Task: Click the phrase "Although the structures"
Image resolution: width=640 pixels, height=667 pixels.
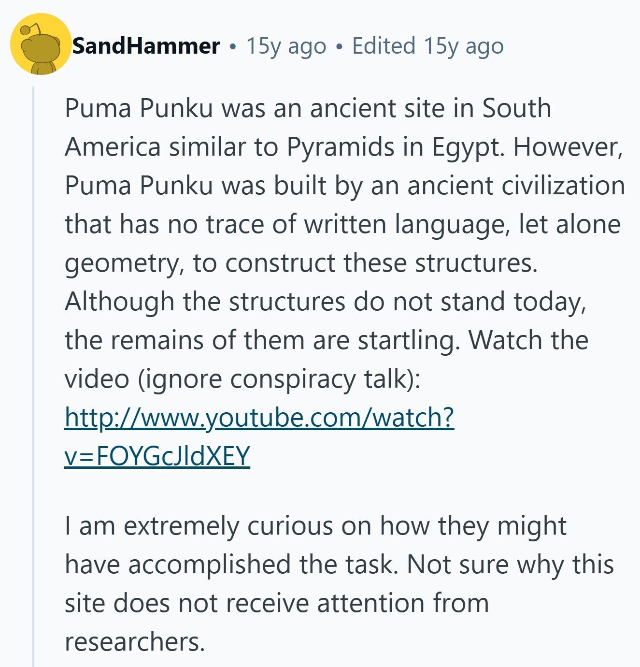Action: [205, 302]
